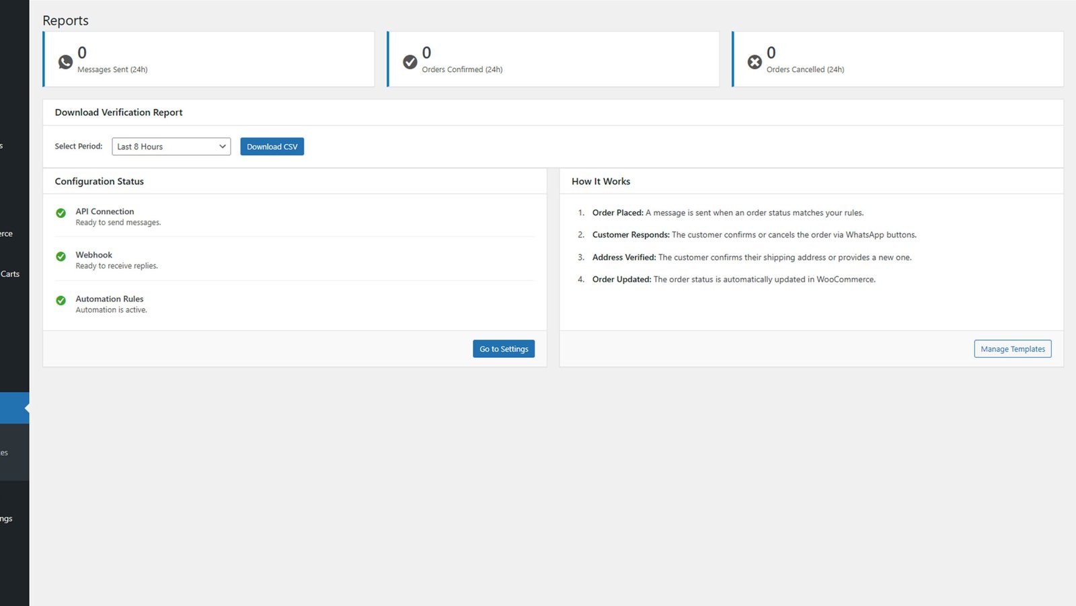Click the Orders Confirmed checkmark icon

410,62
